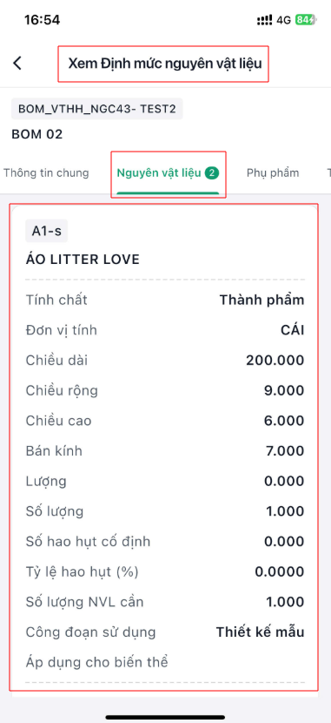Tap the Áp dụng cho biến thể row

[165, 662]
